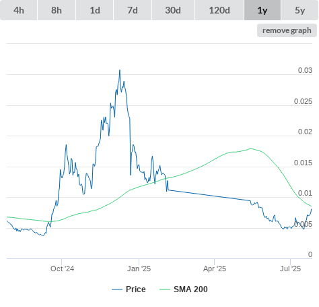Image resolution: width=319 pixels, height=307 pixels.
Task: Click the 0.02 y-axis value
Action: [x=305, y=132]
